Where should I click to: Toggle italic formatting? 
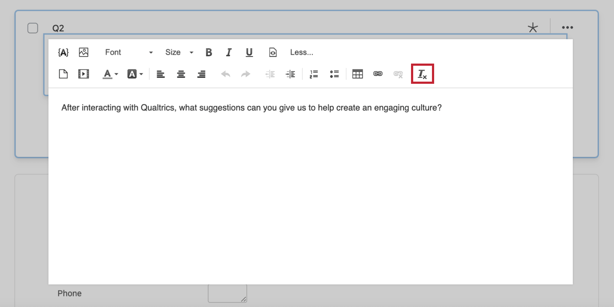pos(229,52)
